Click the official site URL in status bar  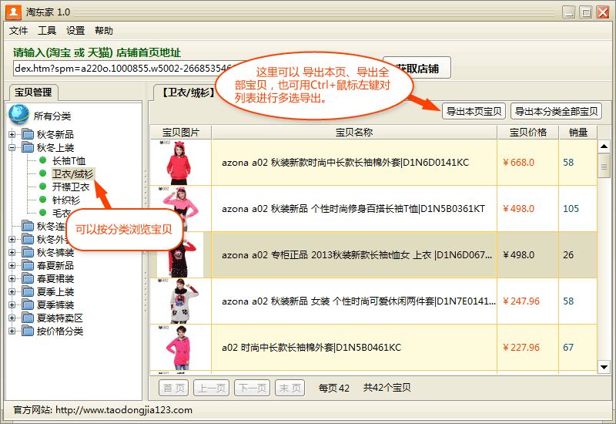[x=124, y=410]
